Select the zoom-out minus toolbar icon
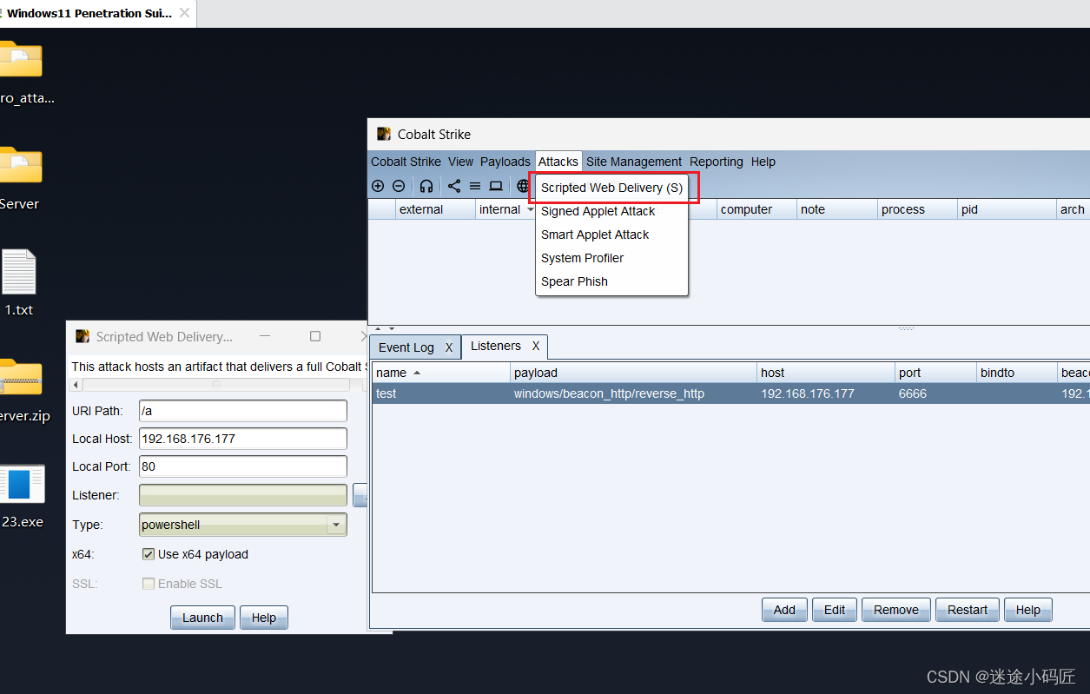Image resolution: width=1090 pixels, height=694 pixels. click(399, 185)
